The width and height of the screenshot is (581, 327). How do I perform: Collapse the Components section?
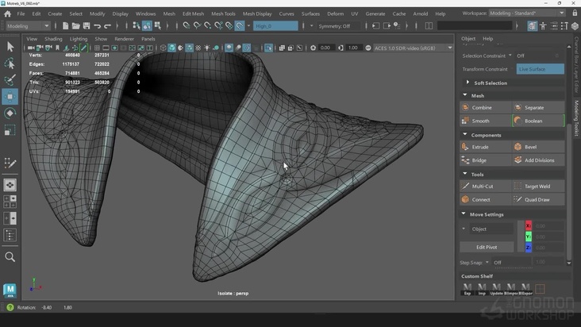[x=465, y=135]
